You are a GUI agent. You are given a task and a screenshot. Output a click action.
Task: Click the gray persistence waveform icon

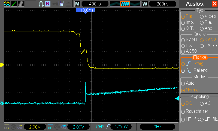tap(21, 4)
